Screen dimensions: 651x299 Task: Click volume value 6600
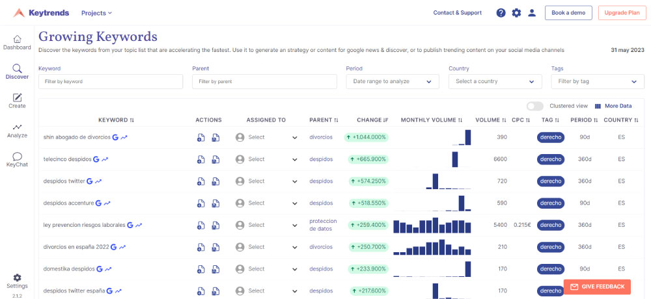pos(500,159)
